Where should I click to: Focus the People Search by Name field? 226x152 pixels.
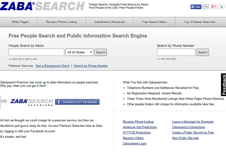coord(36,52)
